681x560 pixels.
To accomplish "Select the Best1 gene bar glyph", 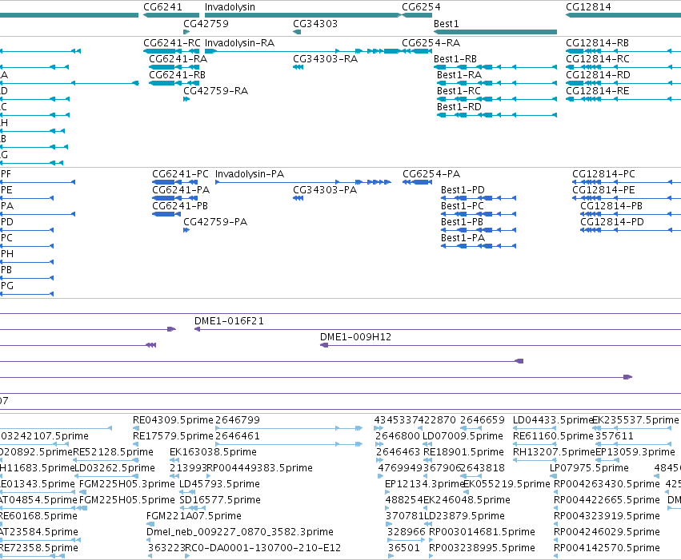I will click(495, 32).
